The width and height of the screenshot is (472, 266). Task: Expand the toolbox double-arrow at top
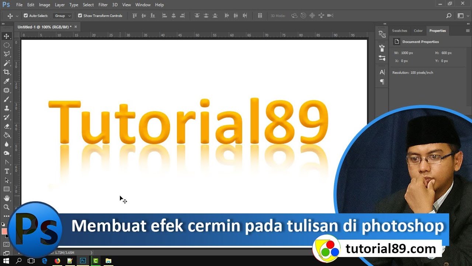(x=3, y=24)
